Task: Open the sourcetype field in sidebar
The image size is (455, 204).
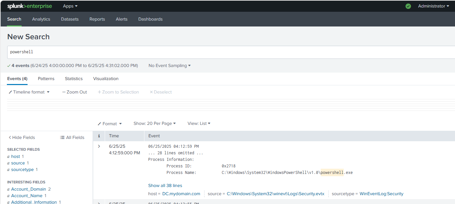Action: click(x=22, y=170)
